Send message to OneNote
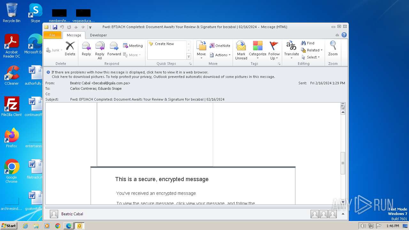 (220, 46)
